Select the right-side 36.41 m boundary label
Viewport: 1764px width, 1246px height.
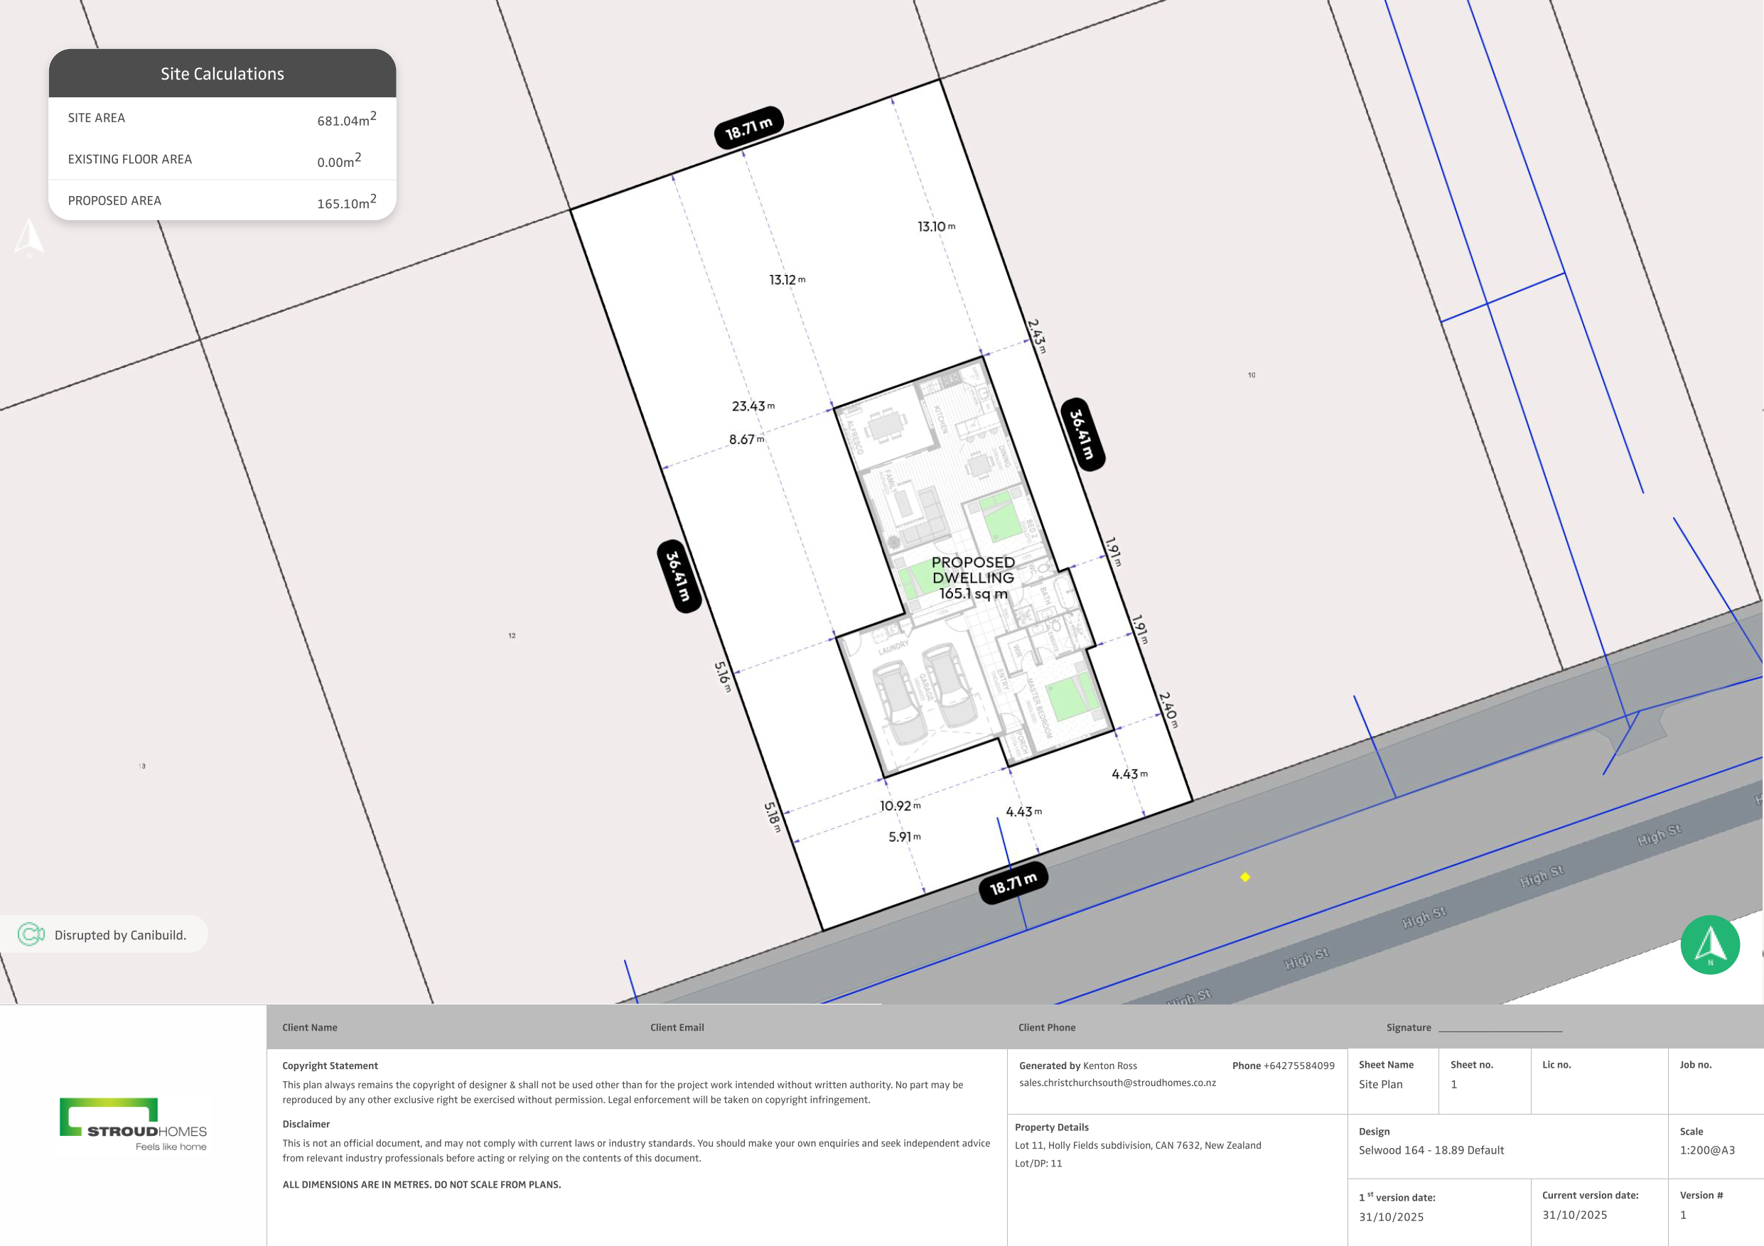1082,434
